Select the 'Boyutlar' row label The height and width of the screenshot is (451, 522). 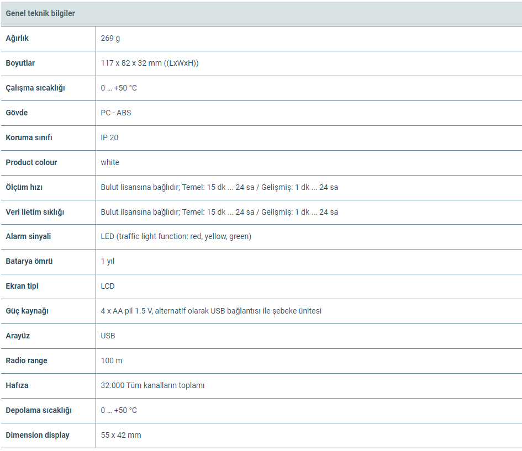tap(20, 63)
